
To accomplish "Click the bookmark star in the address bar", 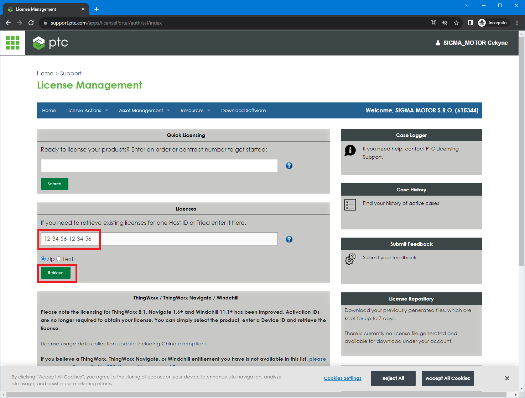I will point(456,22).
